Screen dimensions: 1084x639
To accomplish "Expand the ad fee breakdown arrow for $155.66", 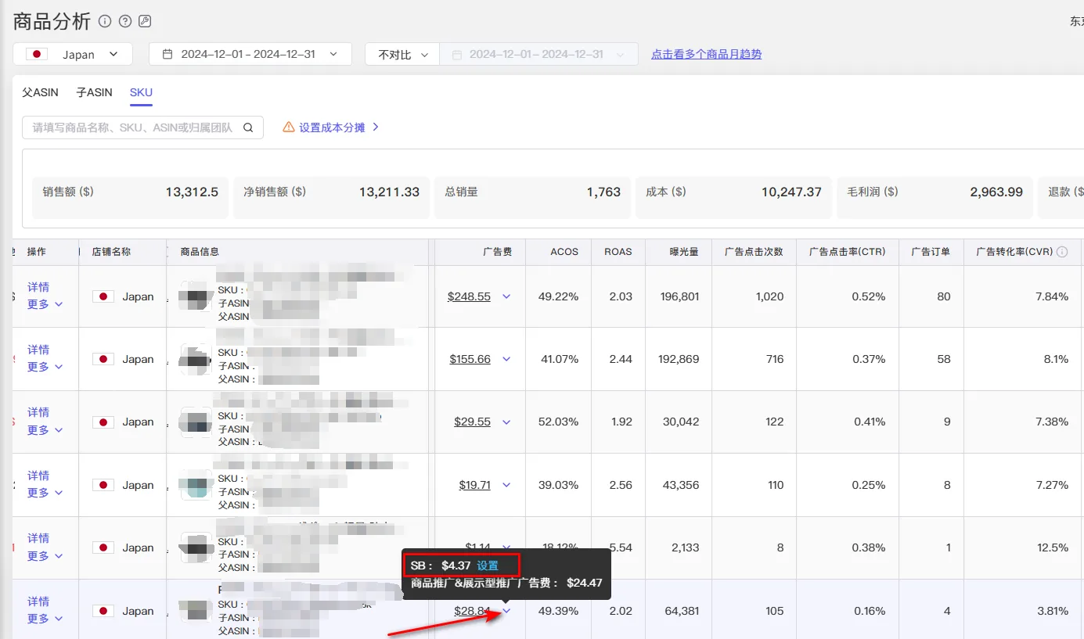I will point(506,359).
